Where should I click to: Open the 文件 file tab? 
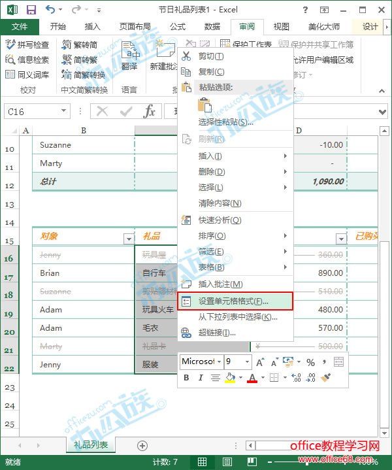pos(20,27)
